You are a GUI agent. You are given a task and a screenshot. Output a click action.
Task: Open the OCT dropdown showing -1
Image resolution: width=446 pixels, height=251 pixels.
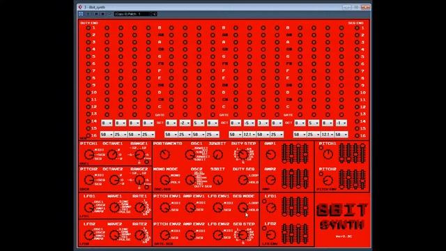pos(341,123)
